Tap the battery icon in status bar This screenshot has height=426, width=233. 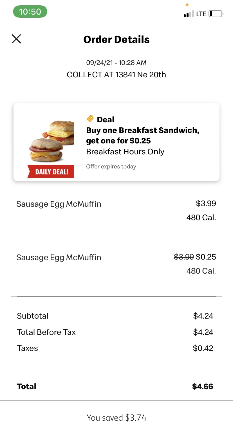tap(216, 14)
